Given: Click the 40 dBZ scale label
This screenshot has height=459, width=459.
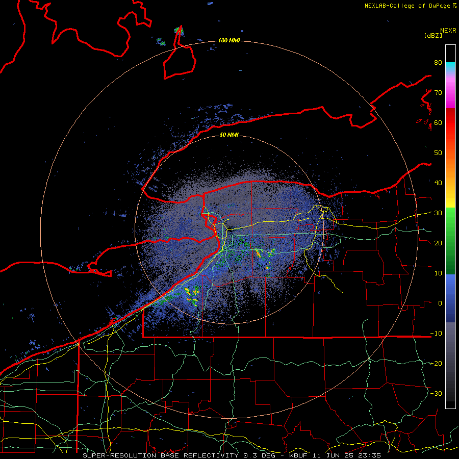Looking at the screenshot, I should (x=438, y=183).
